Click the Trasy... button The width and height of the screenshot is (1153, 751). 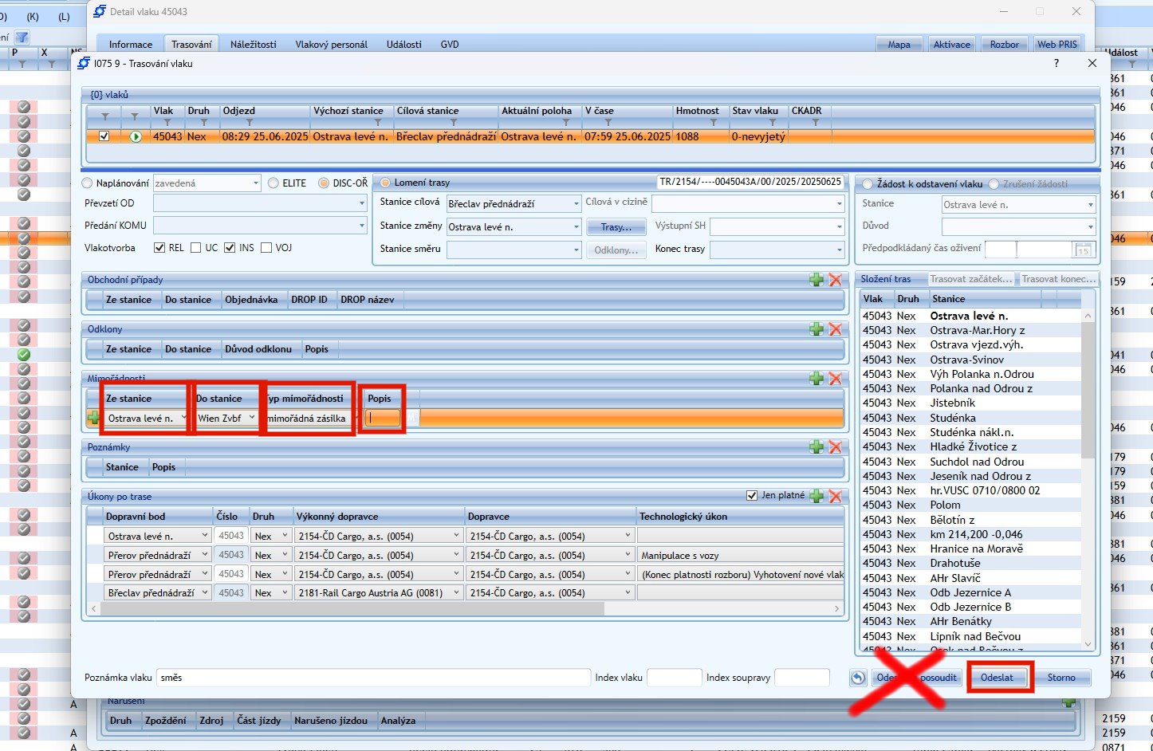point(616,227)
